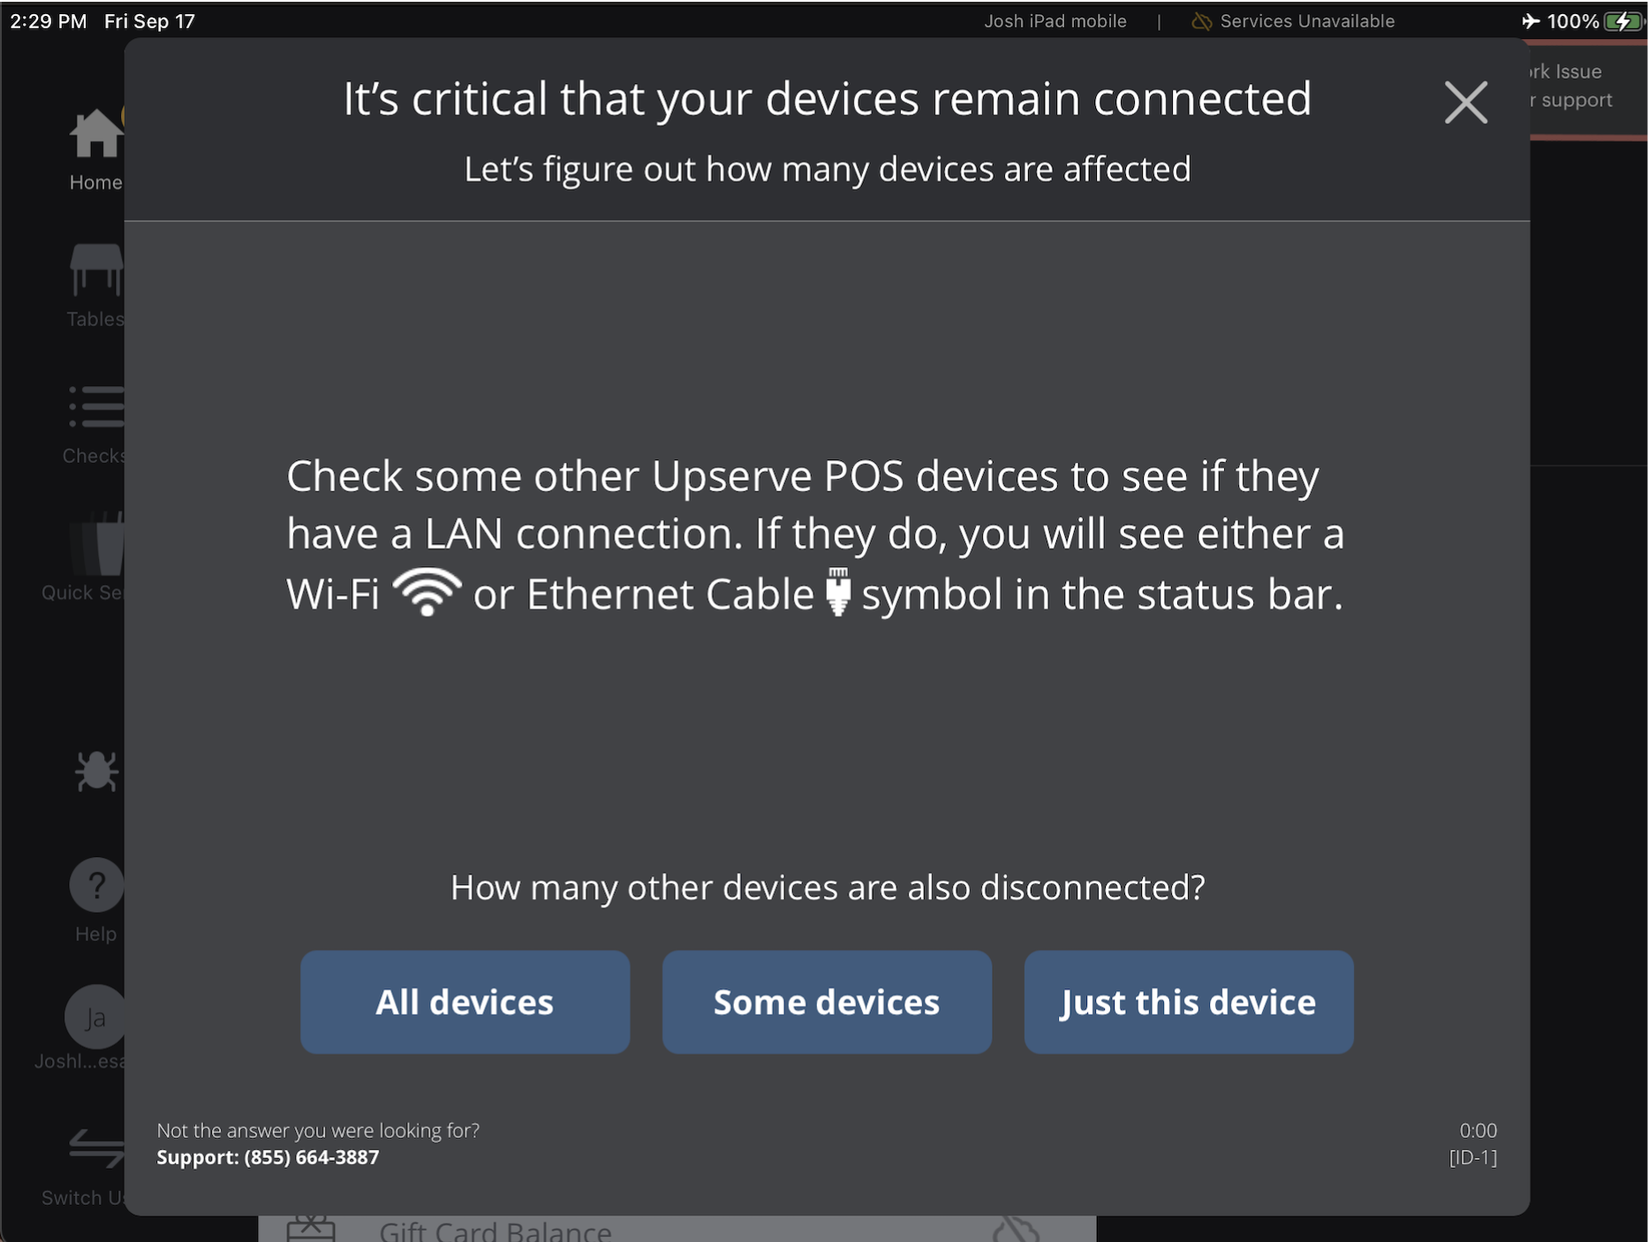Click the Ethernet cable symbol in the message
This screenshot has height=1242, width=1648.
[838, 591]
